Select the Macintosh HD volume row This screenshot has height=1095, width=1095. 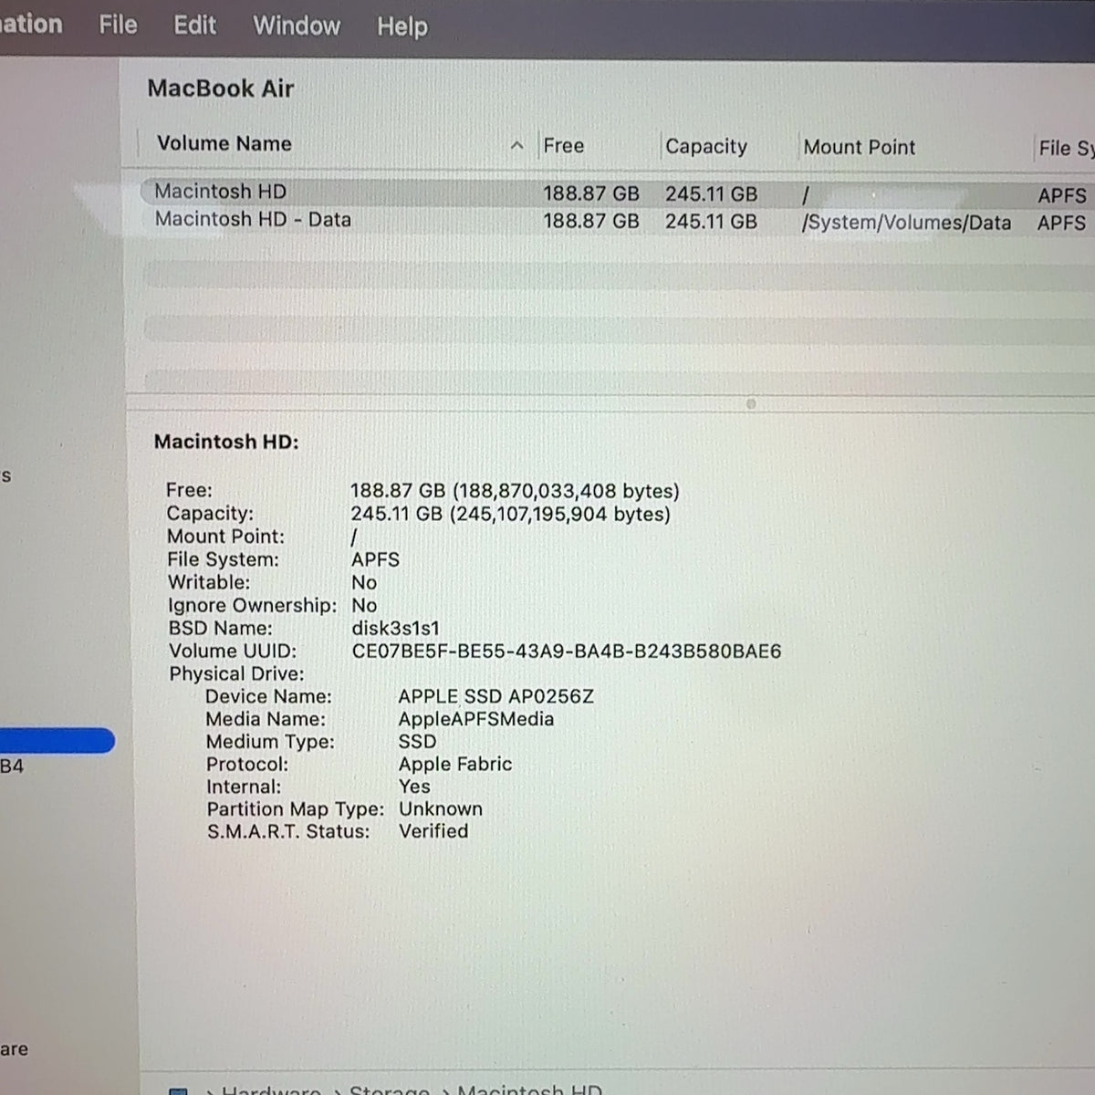coord(617,193)
